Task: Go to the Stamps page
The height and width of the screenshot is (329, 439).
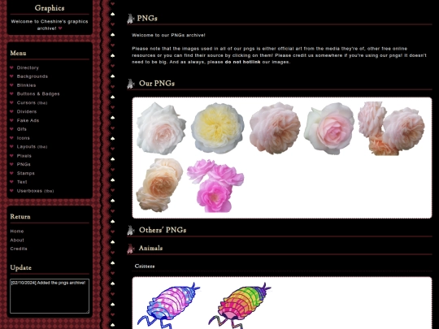Action: coord(25,174)
